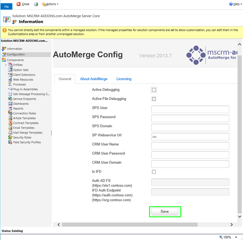Click the Sdk Message Processing Steps icon
Viewport: 243px width, 240px height.
point(10,94)
